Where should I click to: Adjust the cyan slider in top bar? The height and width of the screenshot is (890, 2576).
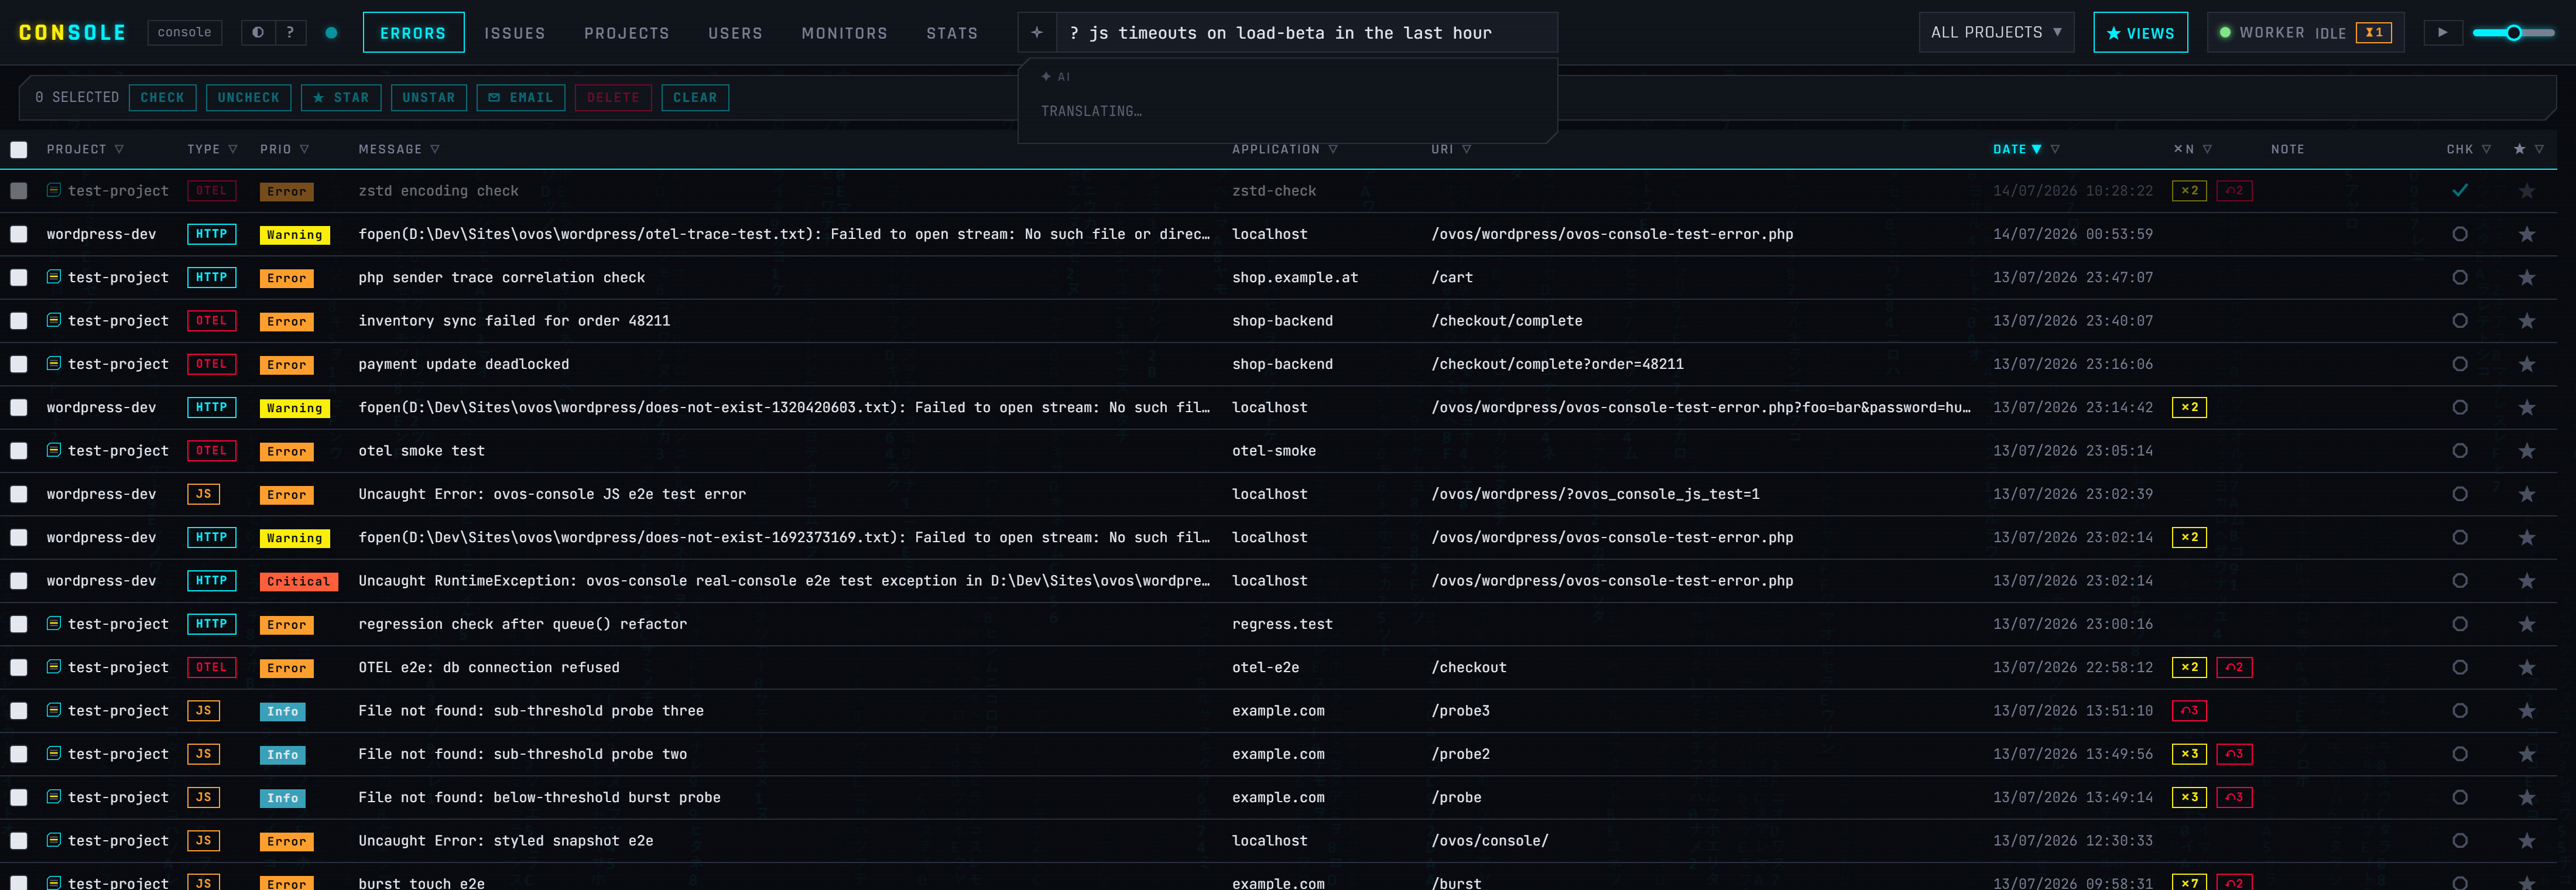[2513, 33]
